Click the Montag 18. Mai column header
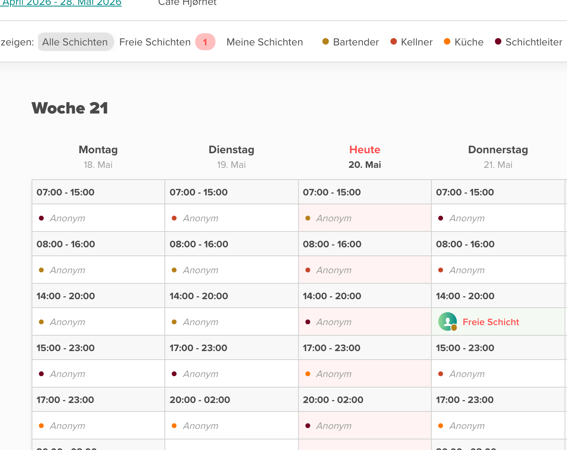This screenshot has height=450, width=567. (98, 157)
